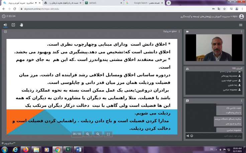246x153 pixels.
Task: Click the slide page counter 28 / 55
Action: pos(77,134)
